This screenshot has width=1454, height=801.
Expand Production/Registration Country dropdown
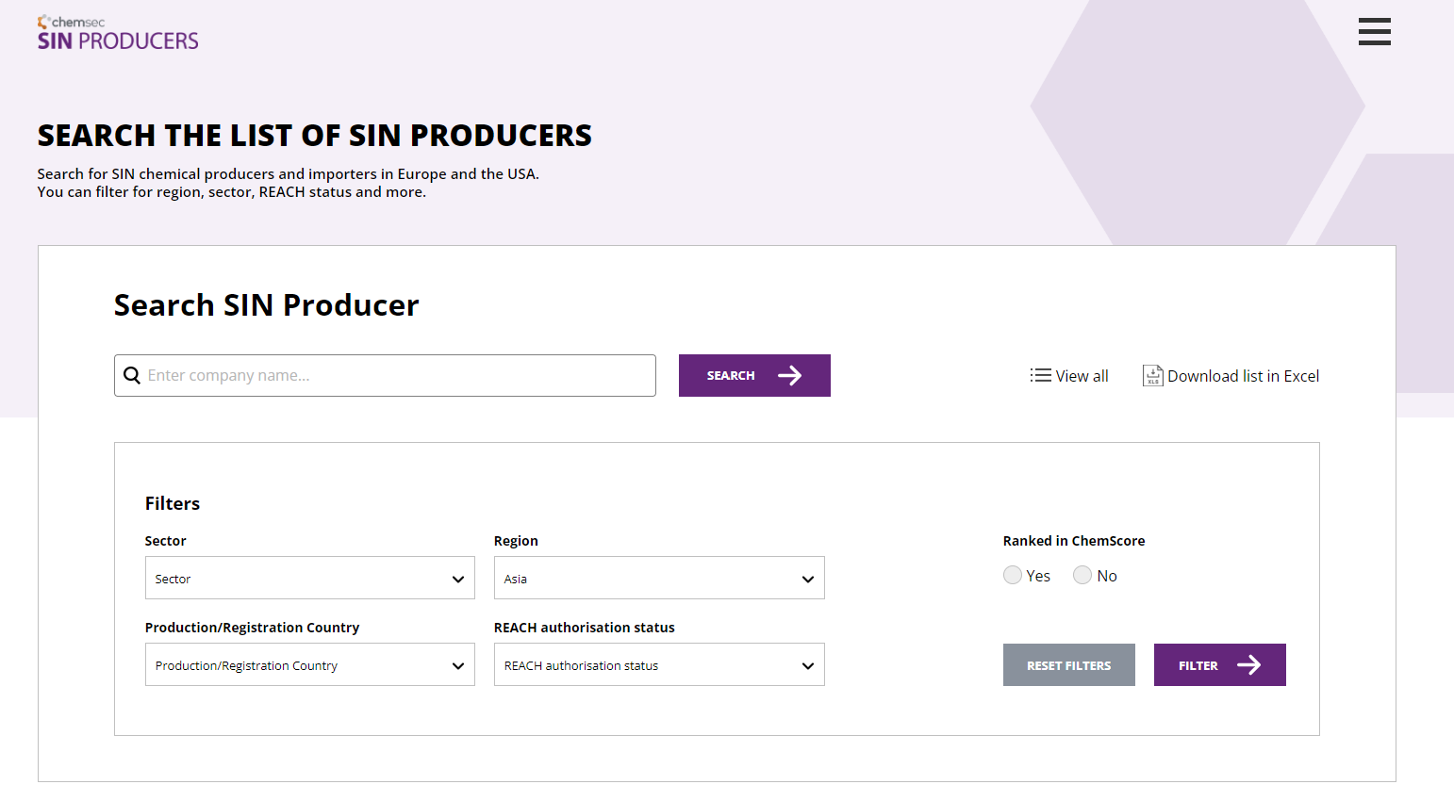[x=310, y=664]
